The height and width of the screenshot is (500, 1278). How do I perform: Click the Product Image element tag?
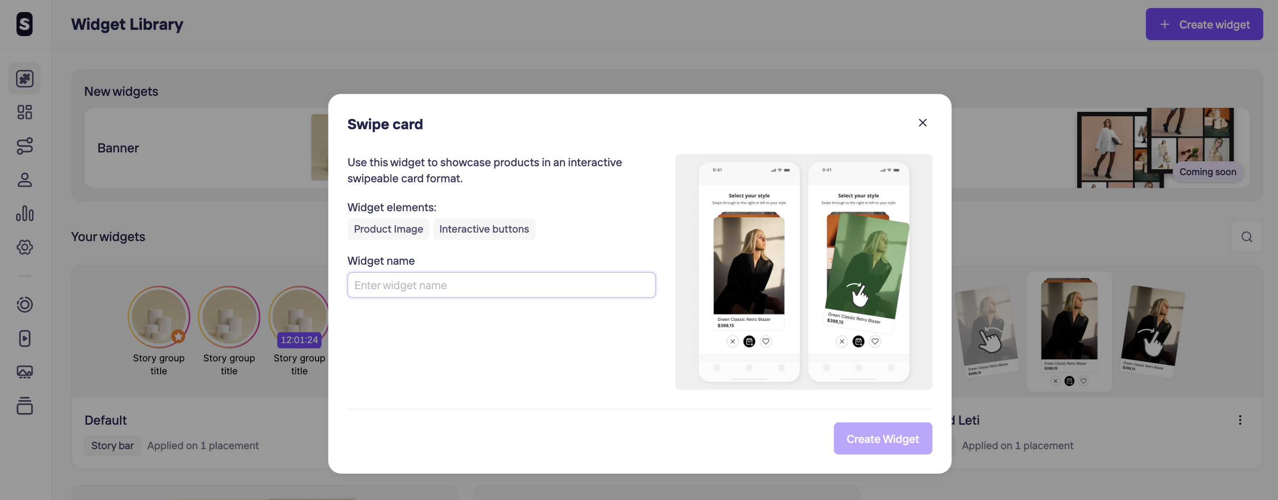pos(388,229)
